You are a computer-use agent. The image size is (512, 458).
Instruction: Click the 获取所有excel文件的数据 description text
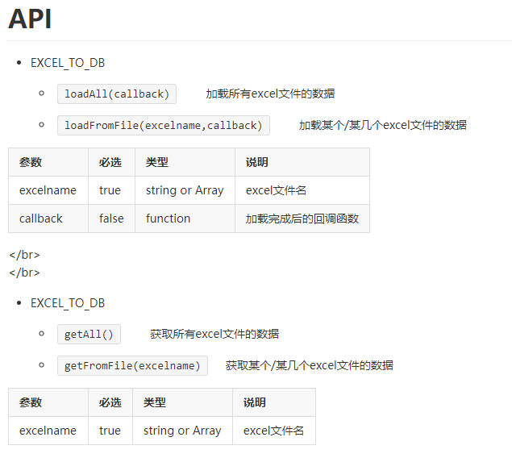click(x=214, y=334)
